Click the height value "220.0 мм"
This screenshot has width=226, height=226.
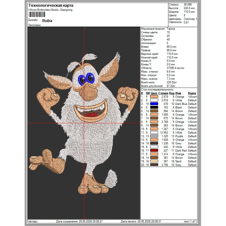point(189,8)
